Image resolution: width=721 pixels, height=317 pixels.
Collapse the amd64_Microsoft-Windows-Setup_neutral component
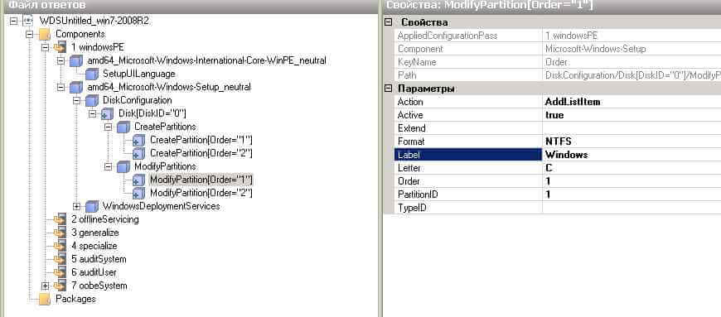(x=60, y=87)
